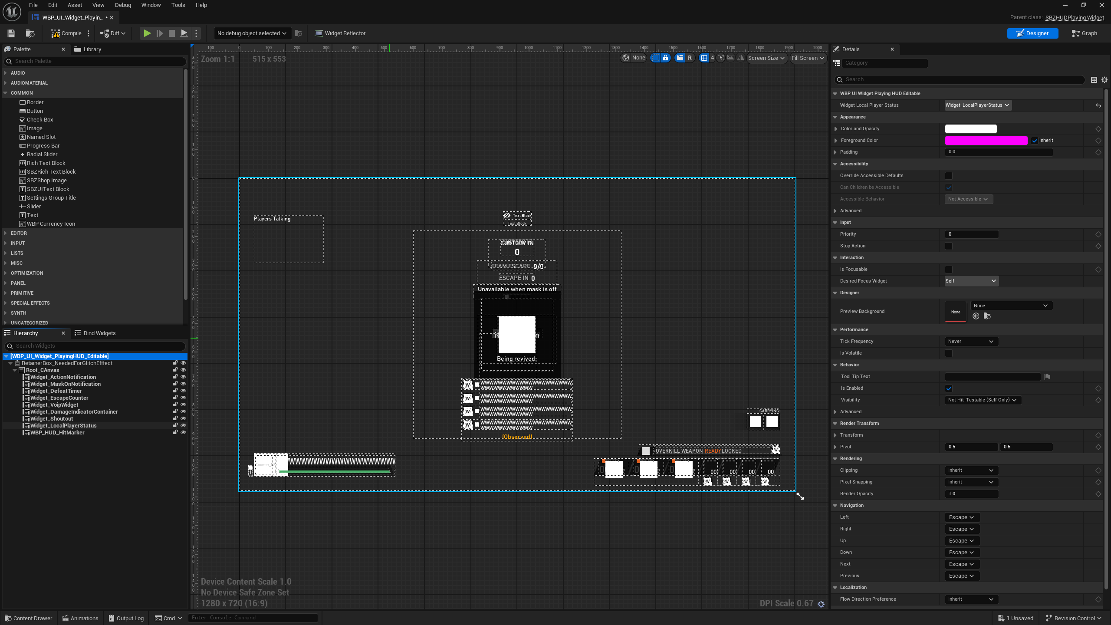
Task: Open the Asset menu
Action: click(75, 5)
